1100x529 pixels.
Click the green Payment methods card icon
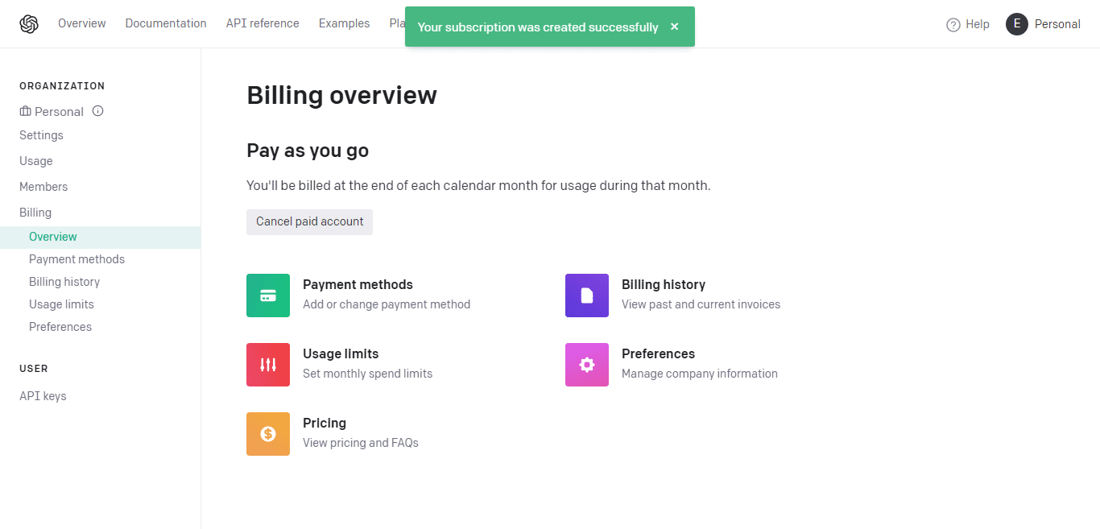click(x=268, y=295)
